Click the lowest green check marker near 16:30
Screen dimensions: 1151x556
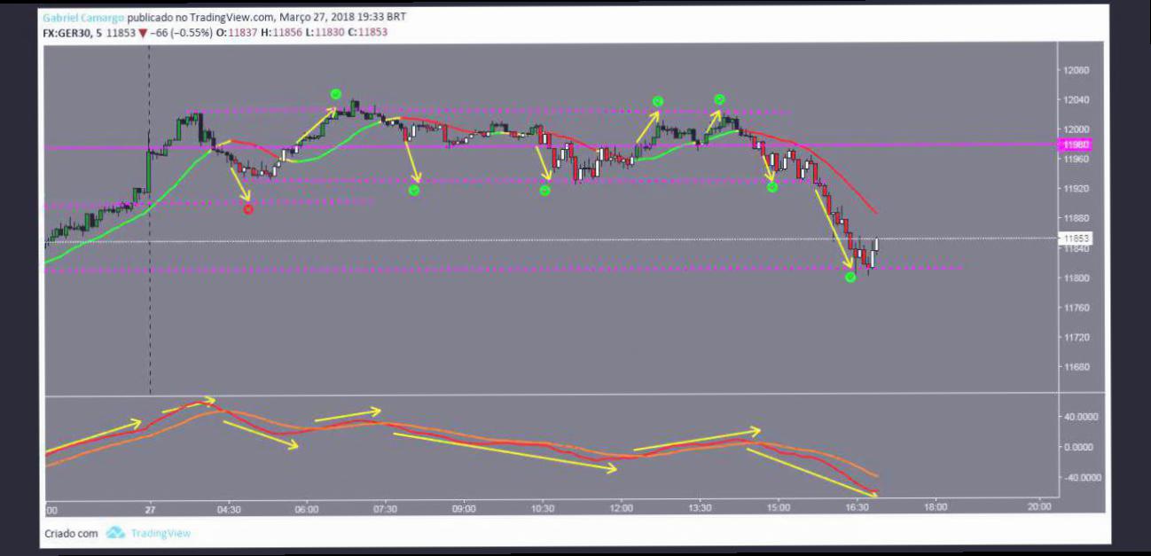click(x=850, y=278)
